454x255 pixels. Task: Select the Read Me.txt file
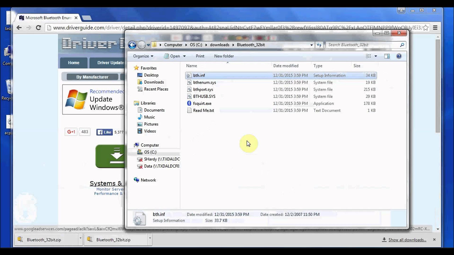(203, 110)
